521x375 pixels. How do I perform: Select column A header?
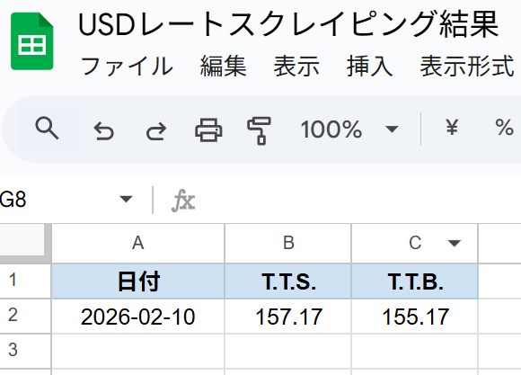(138, 243)
